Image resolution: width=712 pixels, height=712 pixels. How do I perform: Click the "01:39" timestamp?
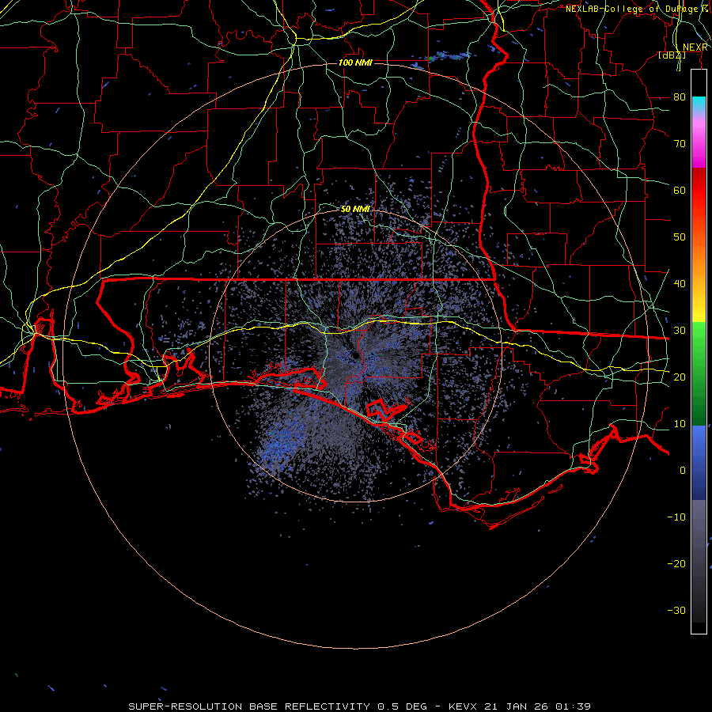click(x=573, y=706)
